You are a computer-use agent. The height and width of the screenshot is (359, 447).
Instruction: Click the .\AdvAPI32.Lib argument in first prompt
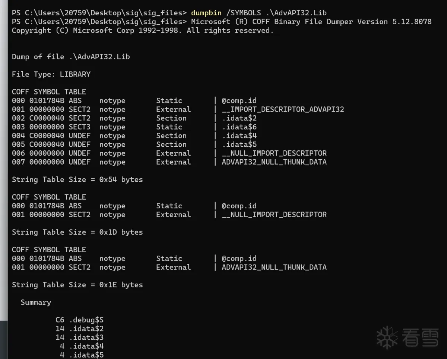296,13
